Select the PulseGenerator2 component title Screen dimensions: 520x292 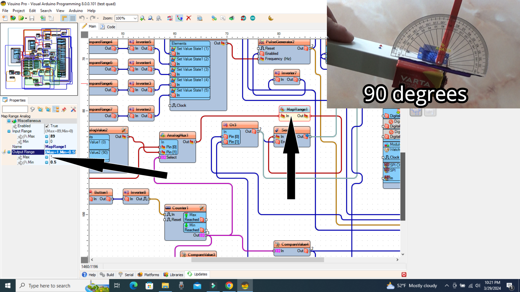(280, 42)
